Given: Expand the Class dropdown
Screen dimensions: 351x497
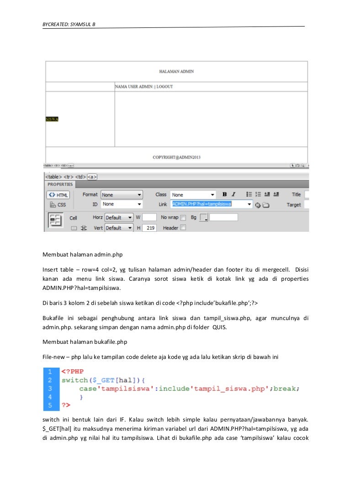Looking at the screenshot, I should tap(192, 195).
